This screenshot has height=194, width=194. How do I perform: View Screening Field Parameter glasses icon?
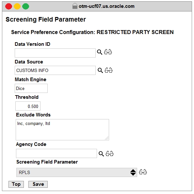[143, 172]
